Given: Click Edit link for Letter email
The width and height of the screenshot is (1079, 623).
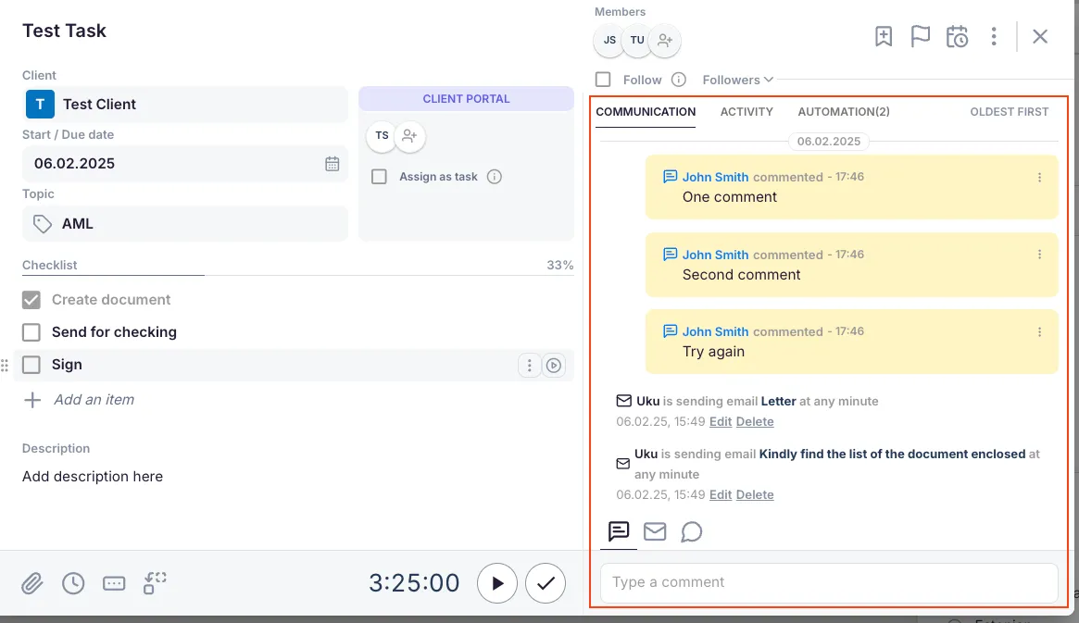Looking at the screenshot, I should pos(721,422).
